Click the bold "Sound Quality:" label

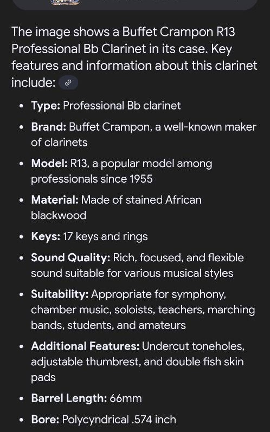(x=70, y=258)
